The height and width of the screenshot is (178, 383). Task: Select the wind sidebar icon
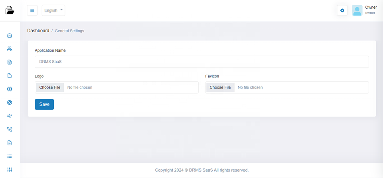pyautogui.click(x=10, y=116)
